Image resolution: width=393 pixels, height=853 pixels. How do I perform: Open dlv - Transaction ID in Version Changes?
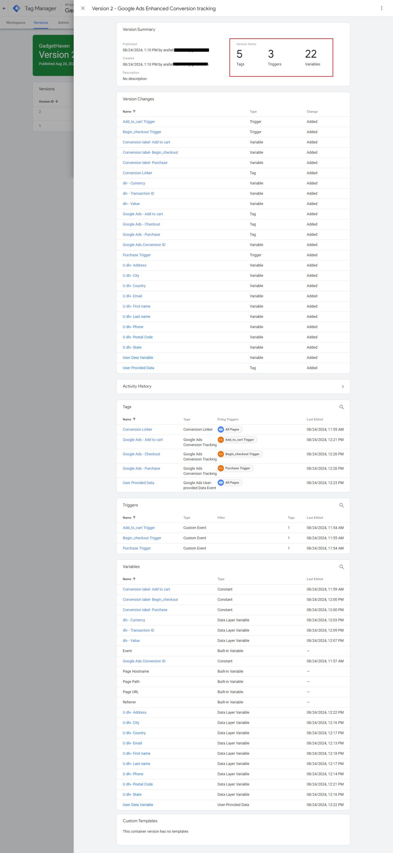tap(138, 194)
